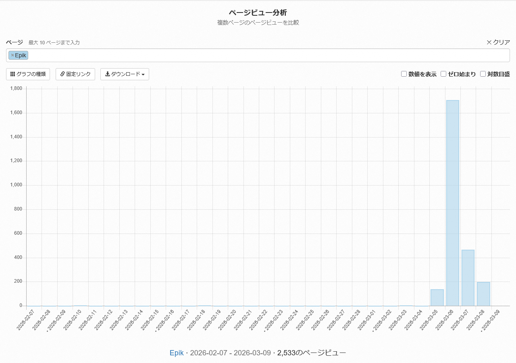Select the 2026-03-07 bar in chart
This screenshot has width=516, height=363.
pos(468,277)
